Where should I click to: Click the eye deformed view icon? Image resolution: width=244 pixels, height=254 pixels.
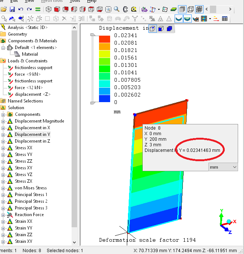(196, 19)
